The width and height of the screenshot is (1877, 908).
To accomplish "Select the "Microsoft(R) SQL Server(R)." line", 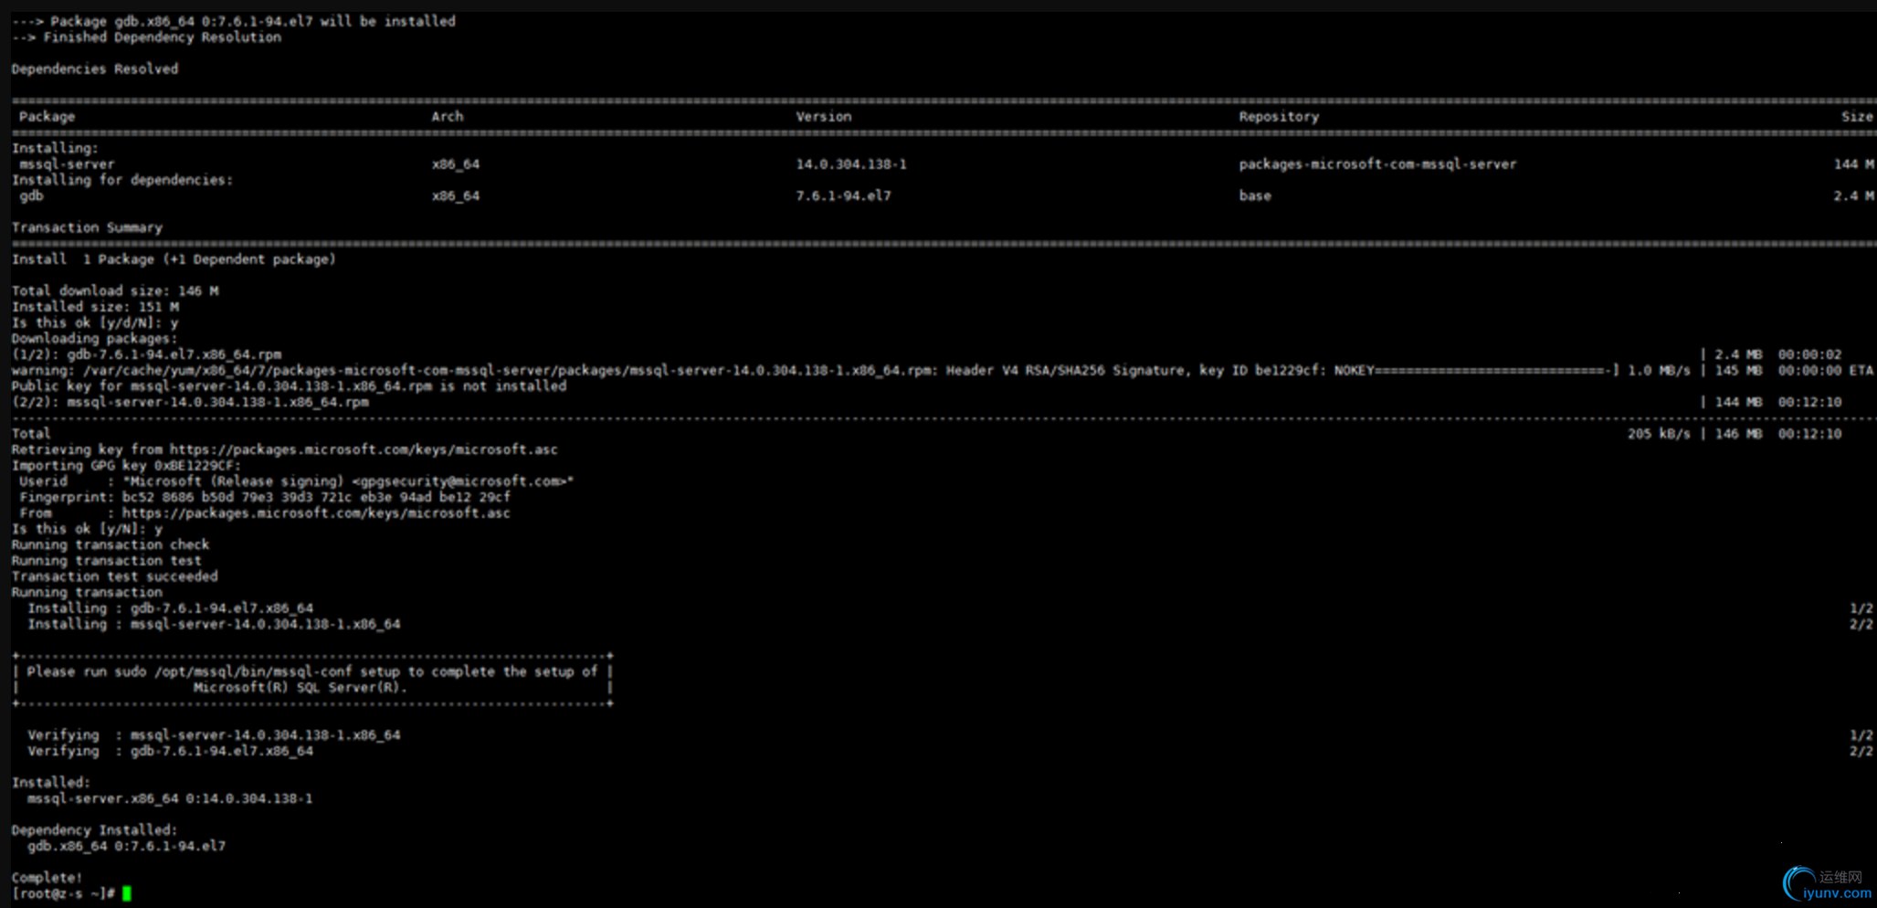I will pos(300,688).
